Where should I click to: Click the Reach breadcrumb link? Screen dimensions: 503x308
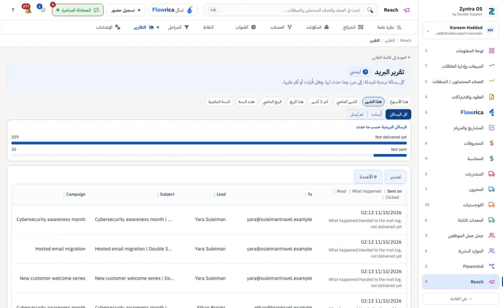coord(406,40)
